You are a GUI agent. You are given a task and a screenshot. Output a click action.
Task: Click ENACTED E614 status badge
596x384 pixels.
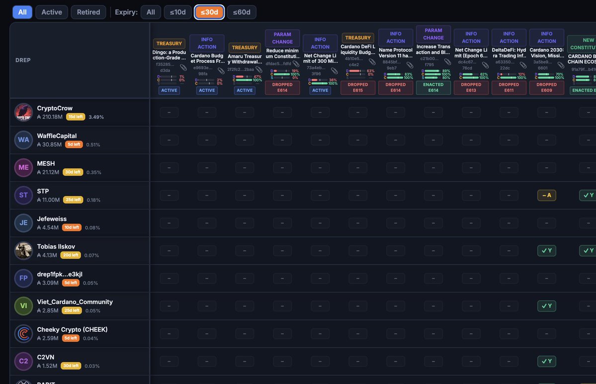coord(433,88)
